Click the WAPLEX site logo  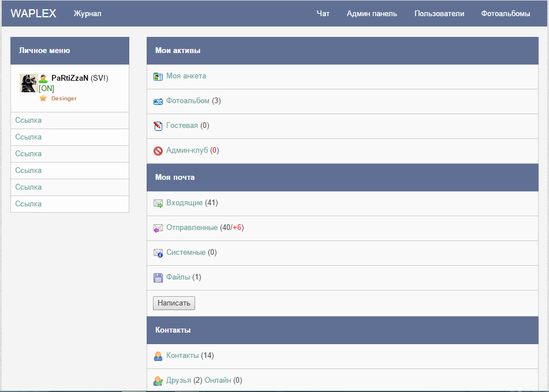pyautogui.click(x=33, y=14)
